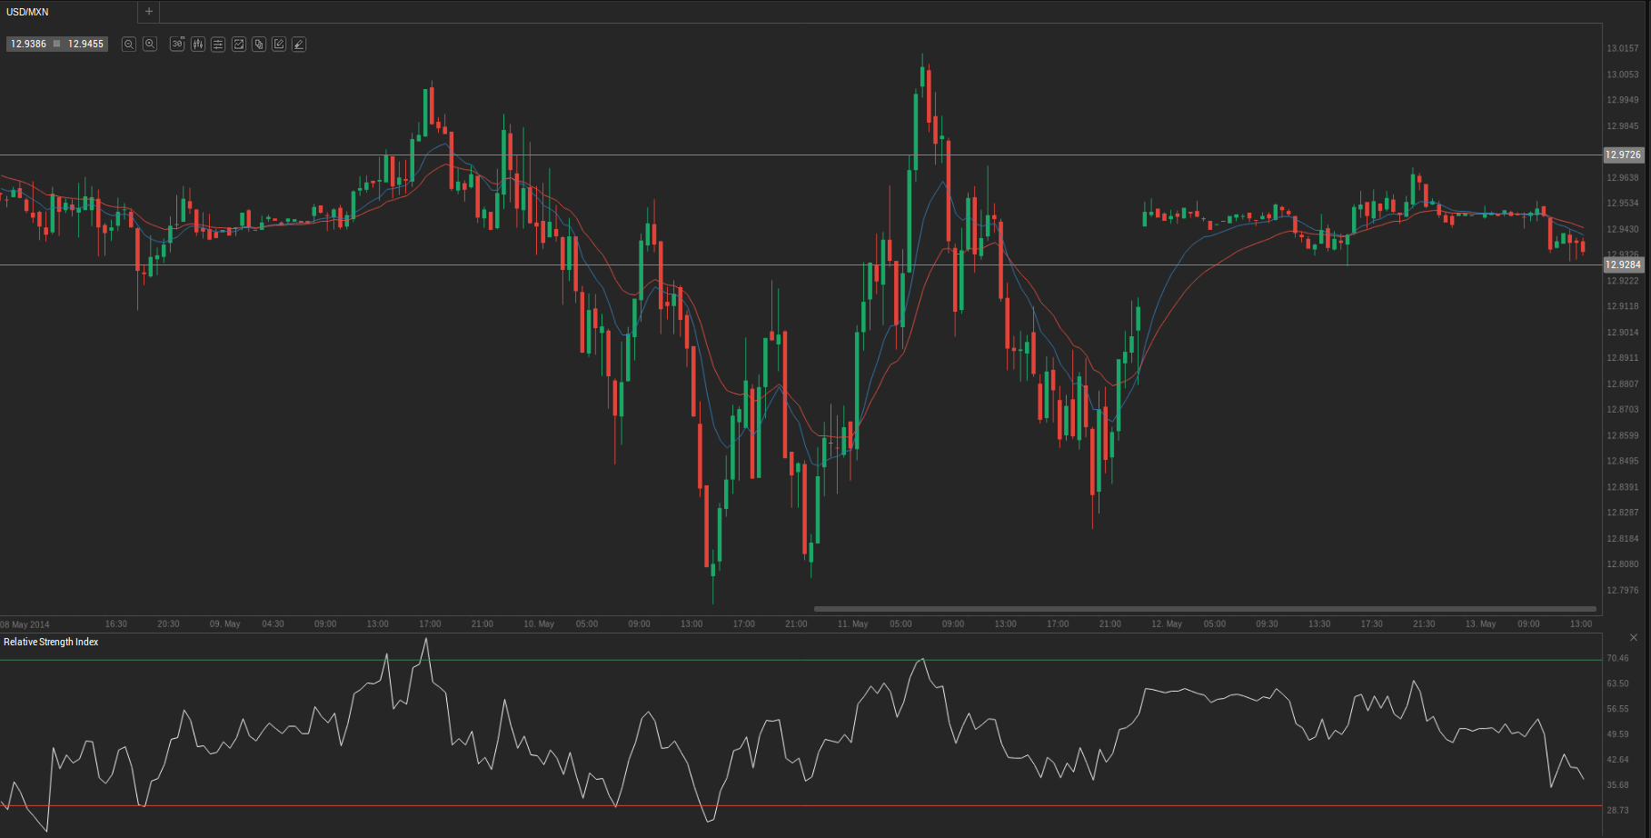
Task: Click the horizontal chart scrollbar
Action: (x=1205, y=609)
